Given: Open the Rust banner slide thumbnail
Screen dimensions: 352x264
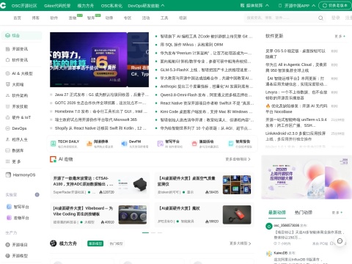Looking at the screenshot, I should point(138,59).
